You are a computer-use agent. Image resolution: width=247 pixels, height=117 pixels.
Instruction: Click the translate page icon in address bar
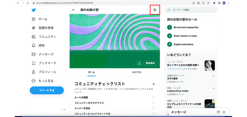pos(198,3)
